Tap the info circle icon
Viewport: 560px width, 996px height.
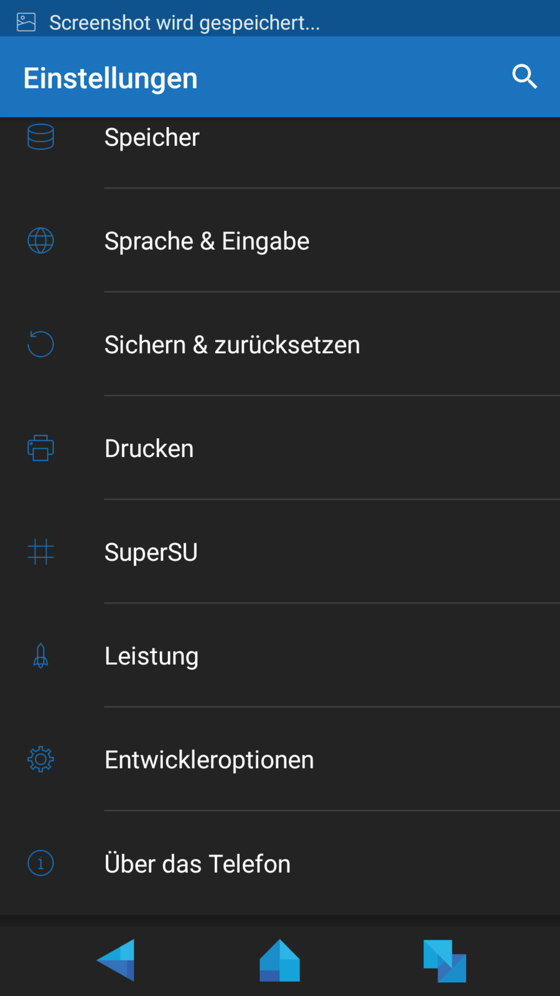[40, 863]
